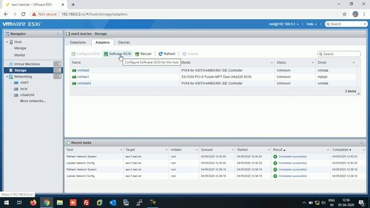Sort adapters by Name column header
Image resolution: width=370 pixels, height=208 pixels.
point(76,62)
